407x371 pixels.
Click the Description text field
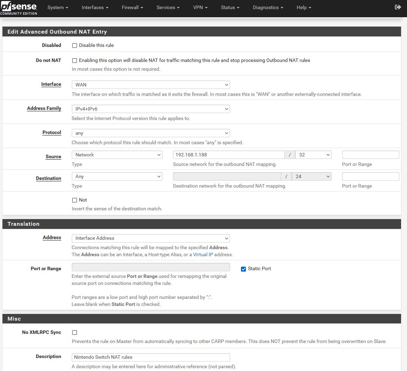pos(151,357)
